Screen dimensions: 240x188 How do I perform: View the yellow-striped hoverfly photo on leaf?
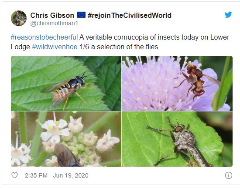click(x=66, y=84)
